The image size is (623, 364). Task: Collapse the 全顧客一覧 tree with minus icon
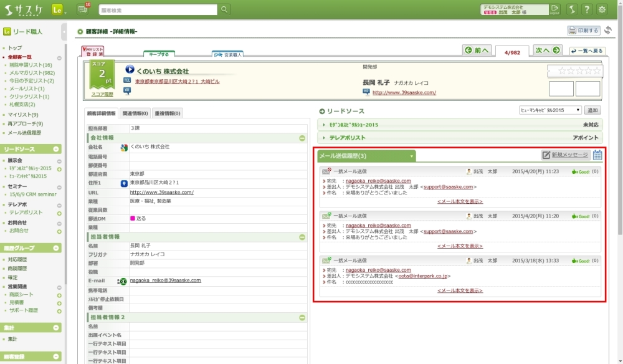(x=59, y=58)
